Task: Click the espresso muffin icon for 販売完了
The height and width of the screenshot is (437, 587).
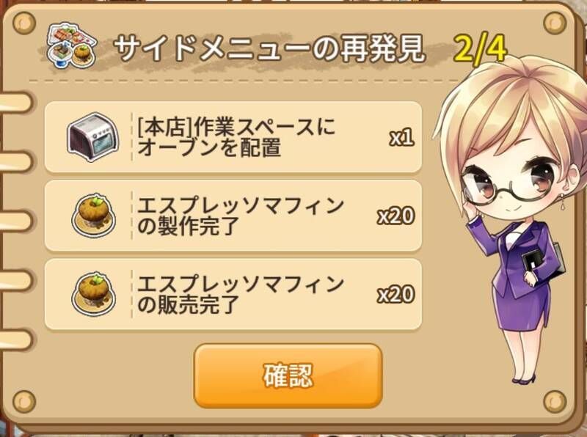Action: click(93, 294)
